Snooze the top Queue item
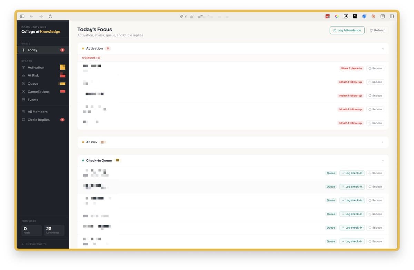 coord(375,173)
